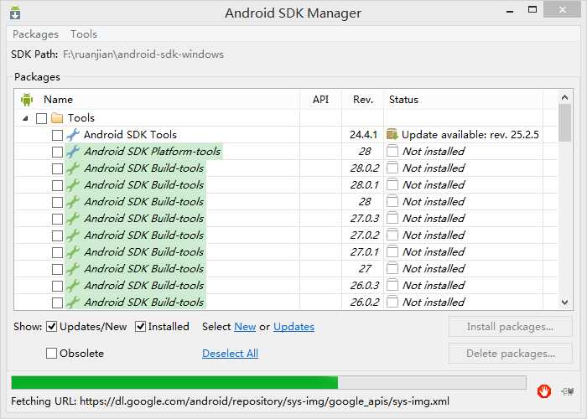Check the Android SDK Platform-tools checkbox
Viewport: 587px width, 419px height.
pyautogui.click(x=57, y=152)
